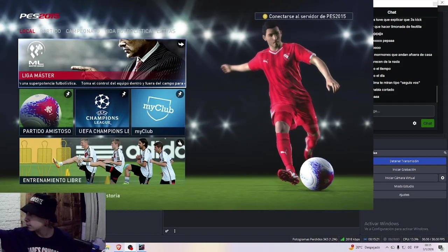Click the PES2015 logo

pos(40,16)
